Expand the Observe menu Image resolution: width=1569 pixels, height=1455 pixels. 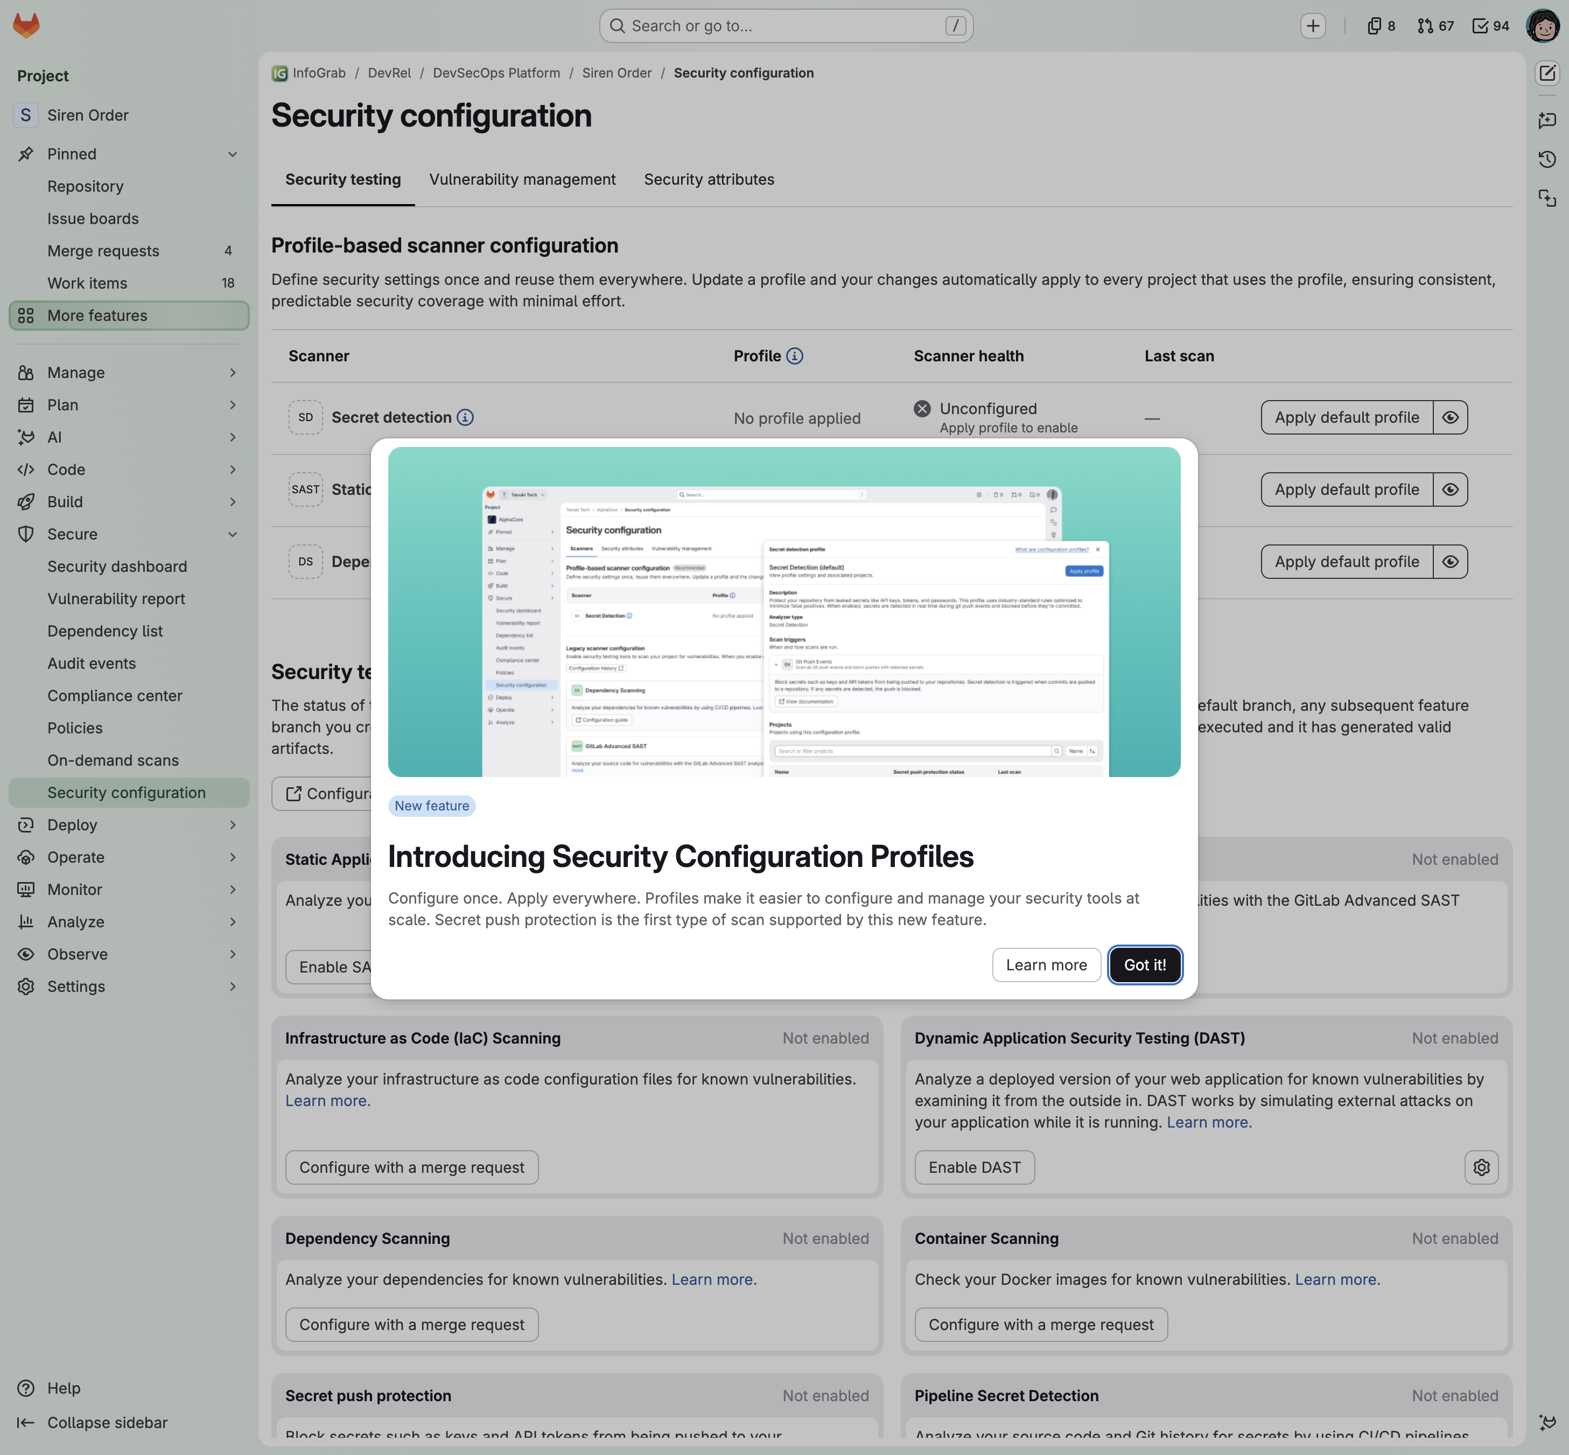tap(129, 954)
